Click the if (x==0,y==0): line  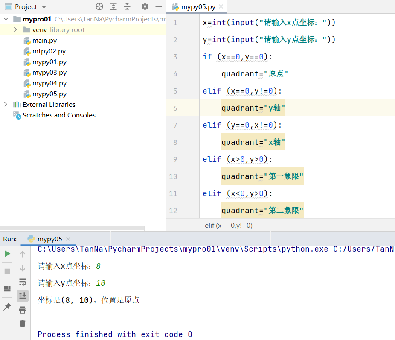[238, 57]
